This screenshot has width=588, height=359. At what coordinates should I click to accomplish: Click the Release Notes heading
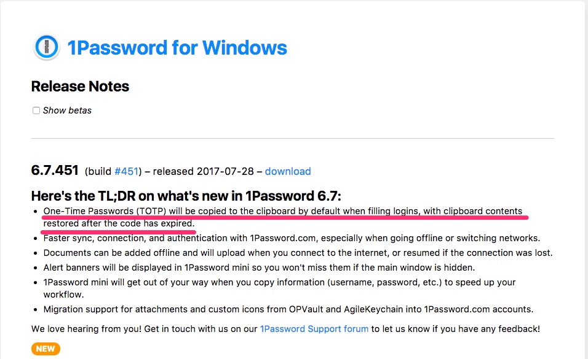[x=80, y=87]
